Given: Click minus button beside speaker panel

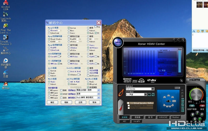Looking at the screenshot, I should pos(182,96).
